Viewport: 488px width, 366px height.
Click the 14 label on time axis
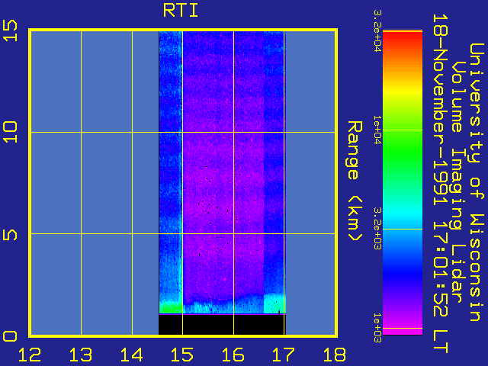tap(131, 355)
